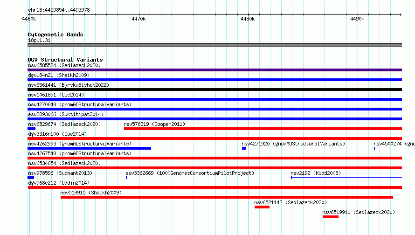This screenshot has height=235, width=415.
Task: Select nsv6529674 (Sedlazeck2020) label
Action: pyautogui.click(x=64, y=124)
